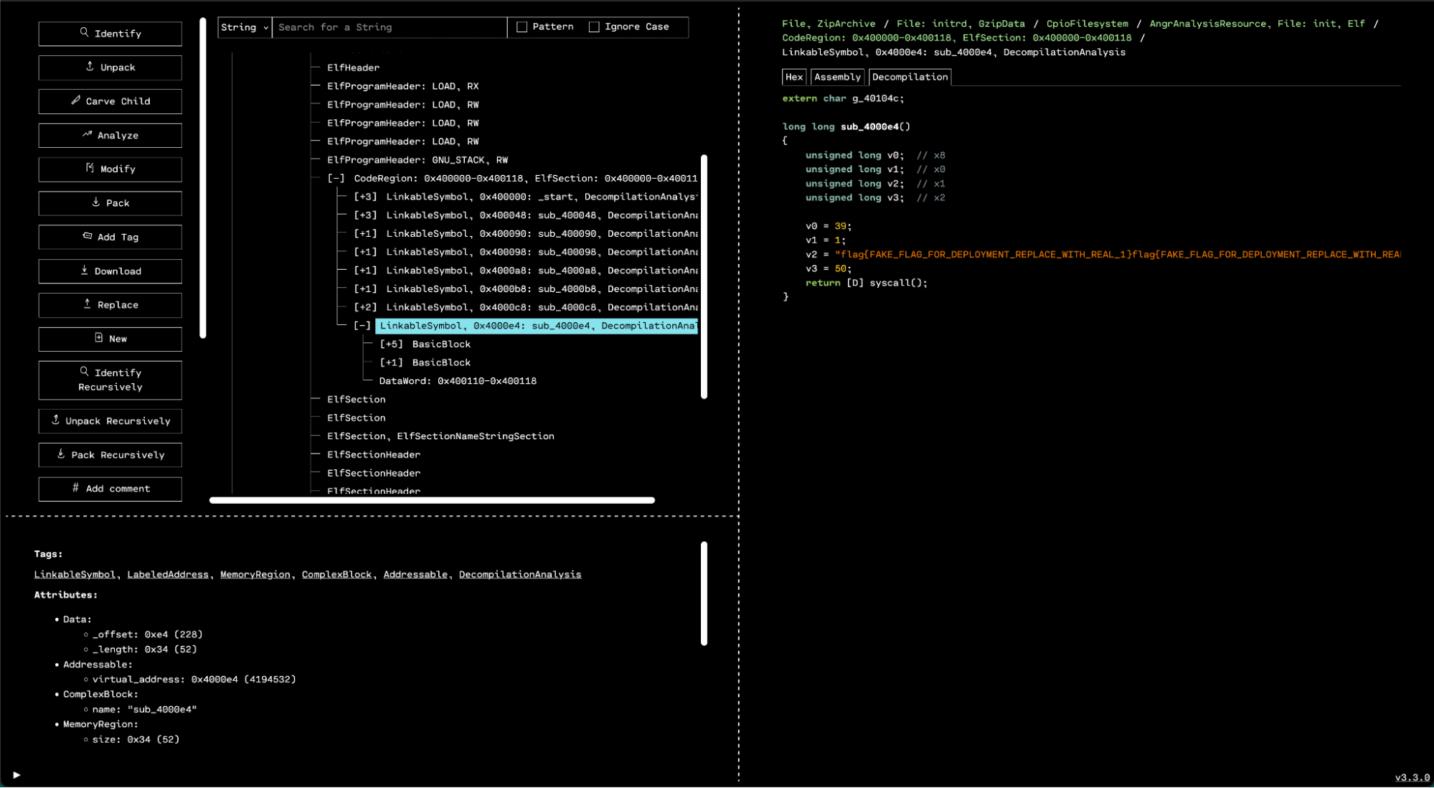
Task: Open the String search type dropdown
Action: click(245, 27)
